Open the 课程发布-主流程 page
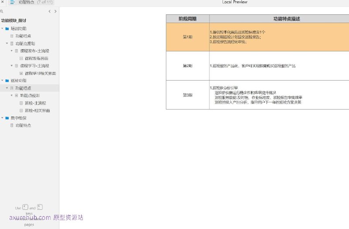 pos(34,51)
